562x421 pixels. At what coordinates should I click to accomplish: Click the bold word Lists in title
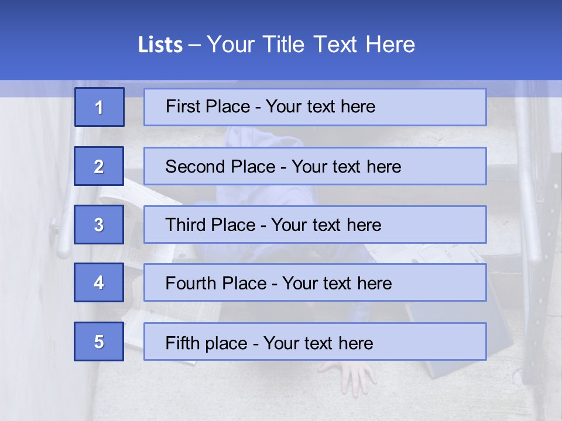[160, 45]
